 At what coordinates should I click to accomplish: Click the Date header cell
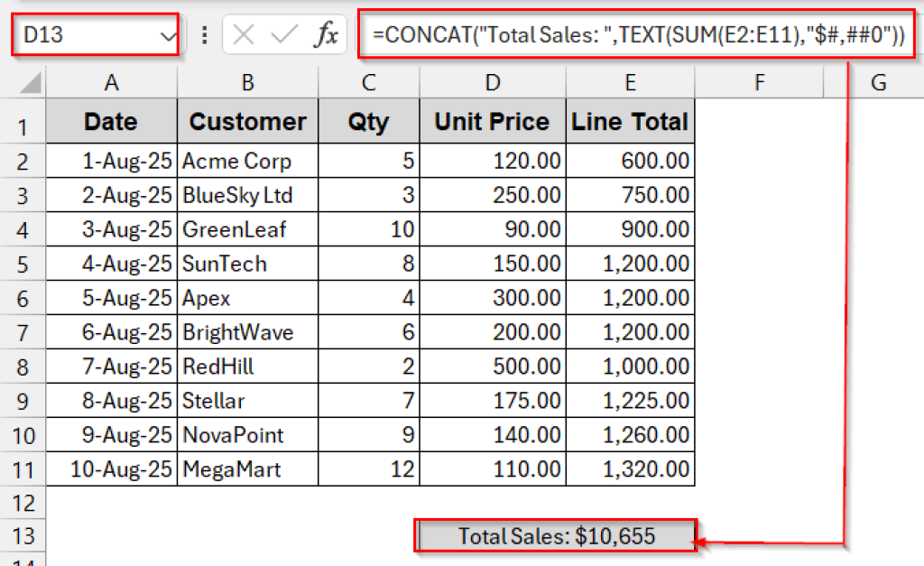pos(111,121)
